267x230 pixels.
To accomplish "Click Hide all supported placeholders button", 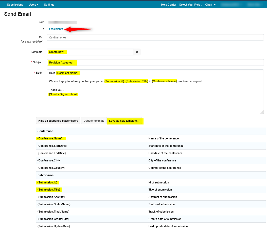I will [58, 121].
